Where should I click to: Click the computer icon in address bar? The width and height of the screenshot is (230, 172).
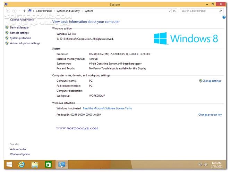coord(30,10)
